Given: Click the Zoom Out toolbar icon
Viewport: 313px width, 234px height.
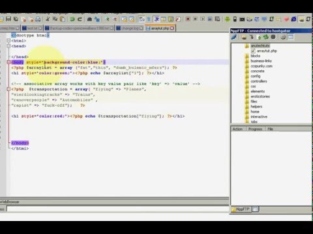Looking at the screenshot, I should 115,19.
